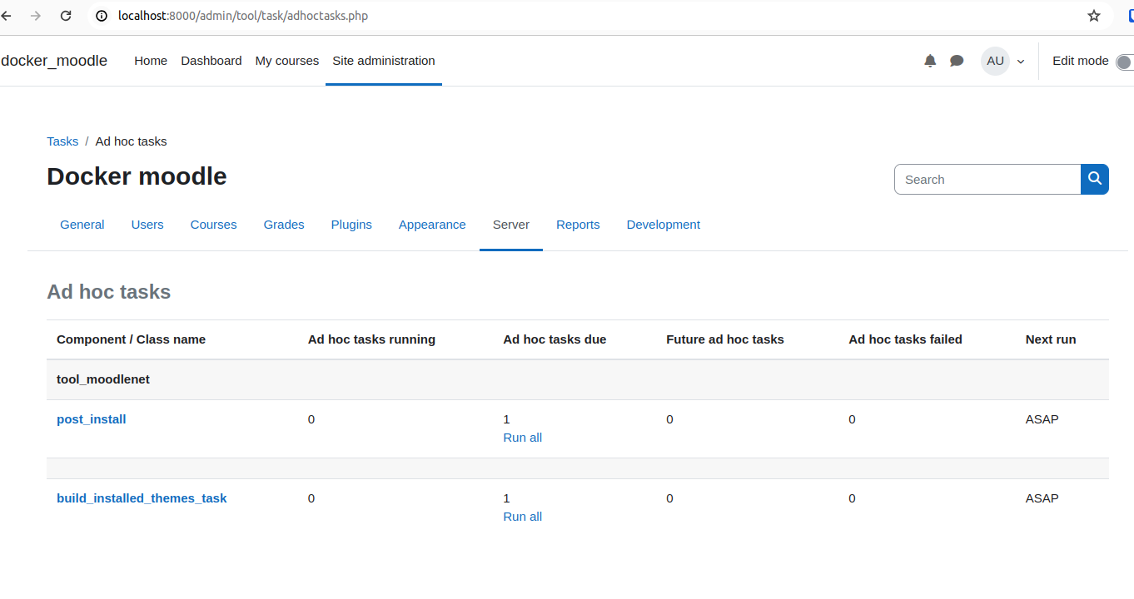Open the Grades tab
Viewport: 1134px width, 599px height.
[284, 225]
